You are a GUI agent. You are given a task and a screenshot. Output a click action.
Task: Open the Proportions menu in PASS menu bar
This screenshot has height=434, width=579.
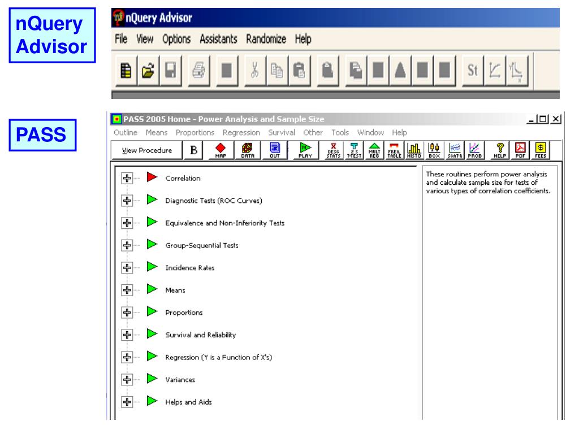coord(195,132)
